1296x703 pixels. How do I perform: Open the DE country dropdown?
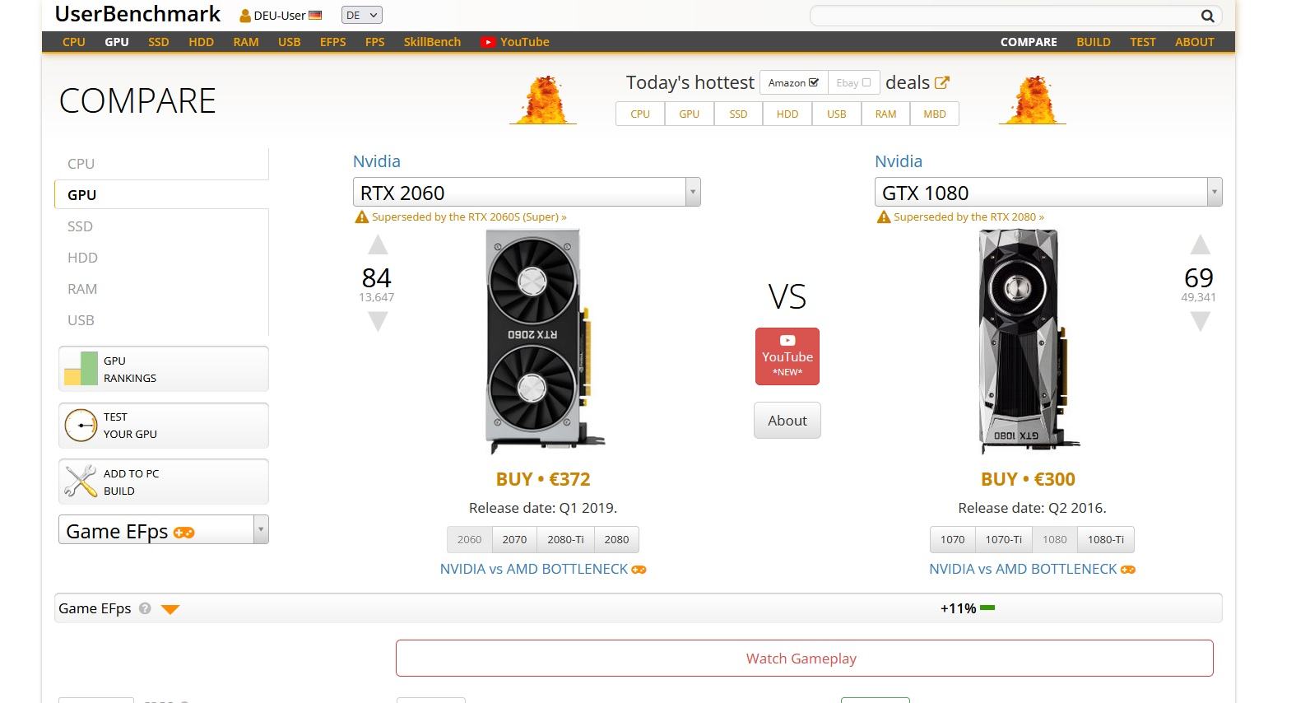tap(362, 16)
